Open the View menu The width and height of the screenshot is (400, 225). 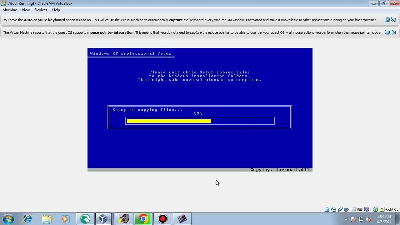(x=26, y=10)
